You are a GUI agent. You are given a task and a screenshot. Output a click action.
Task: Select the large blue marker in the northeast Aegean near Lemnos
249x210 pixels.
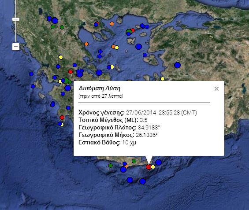tap(139, 47)
